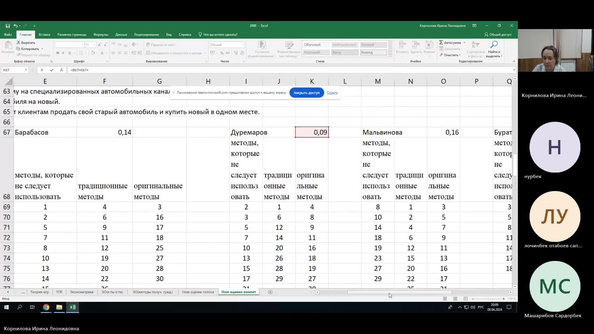Click the Sort and Filter icon
594x334 pixels.
[x=476, y=45]
